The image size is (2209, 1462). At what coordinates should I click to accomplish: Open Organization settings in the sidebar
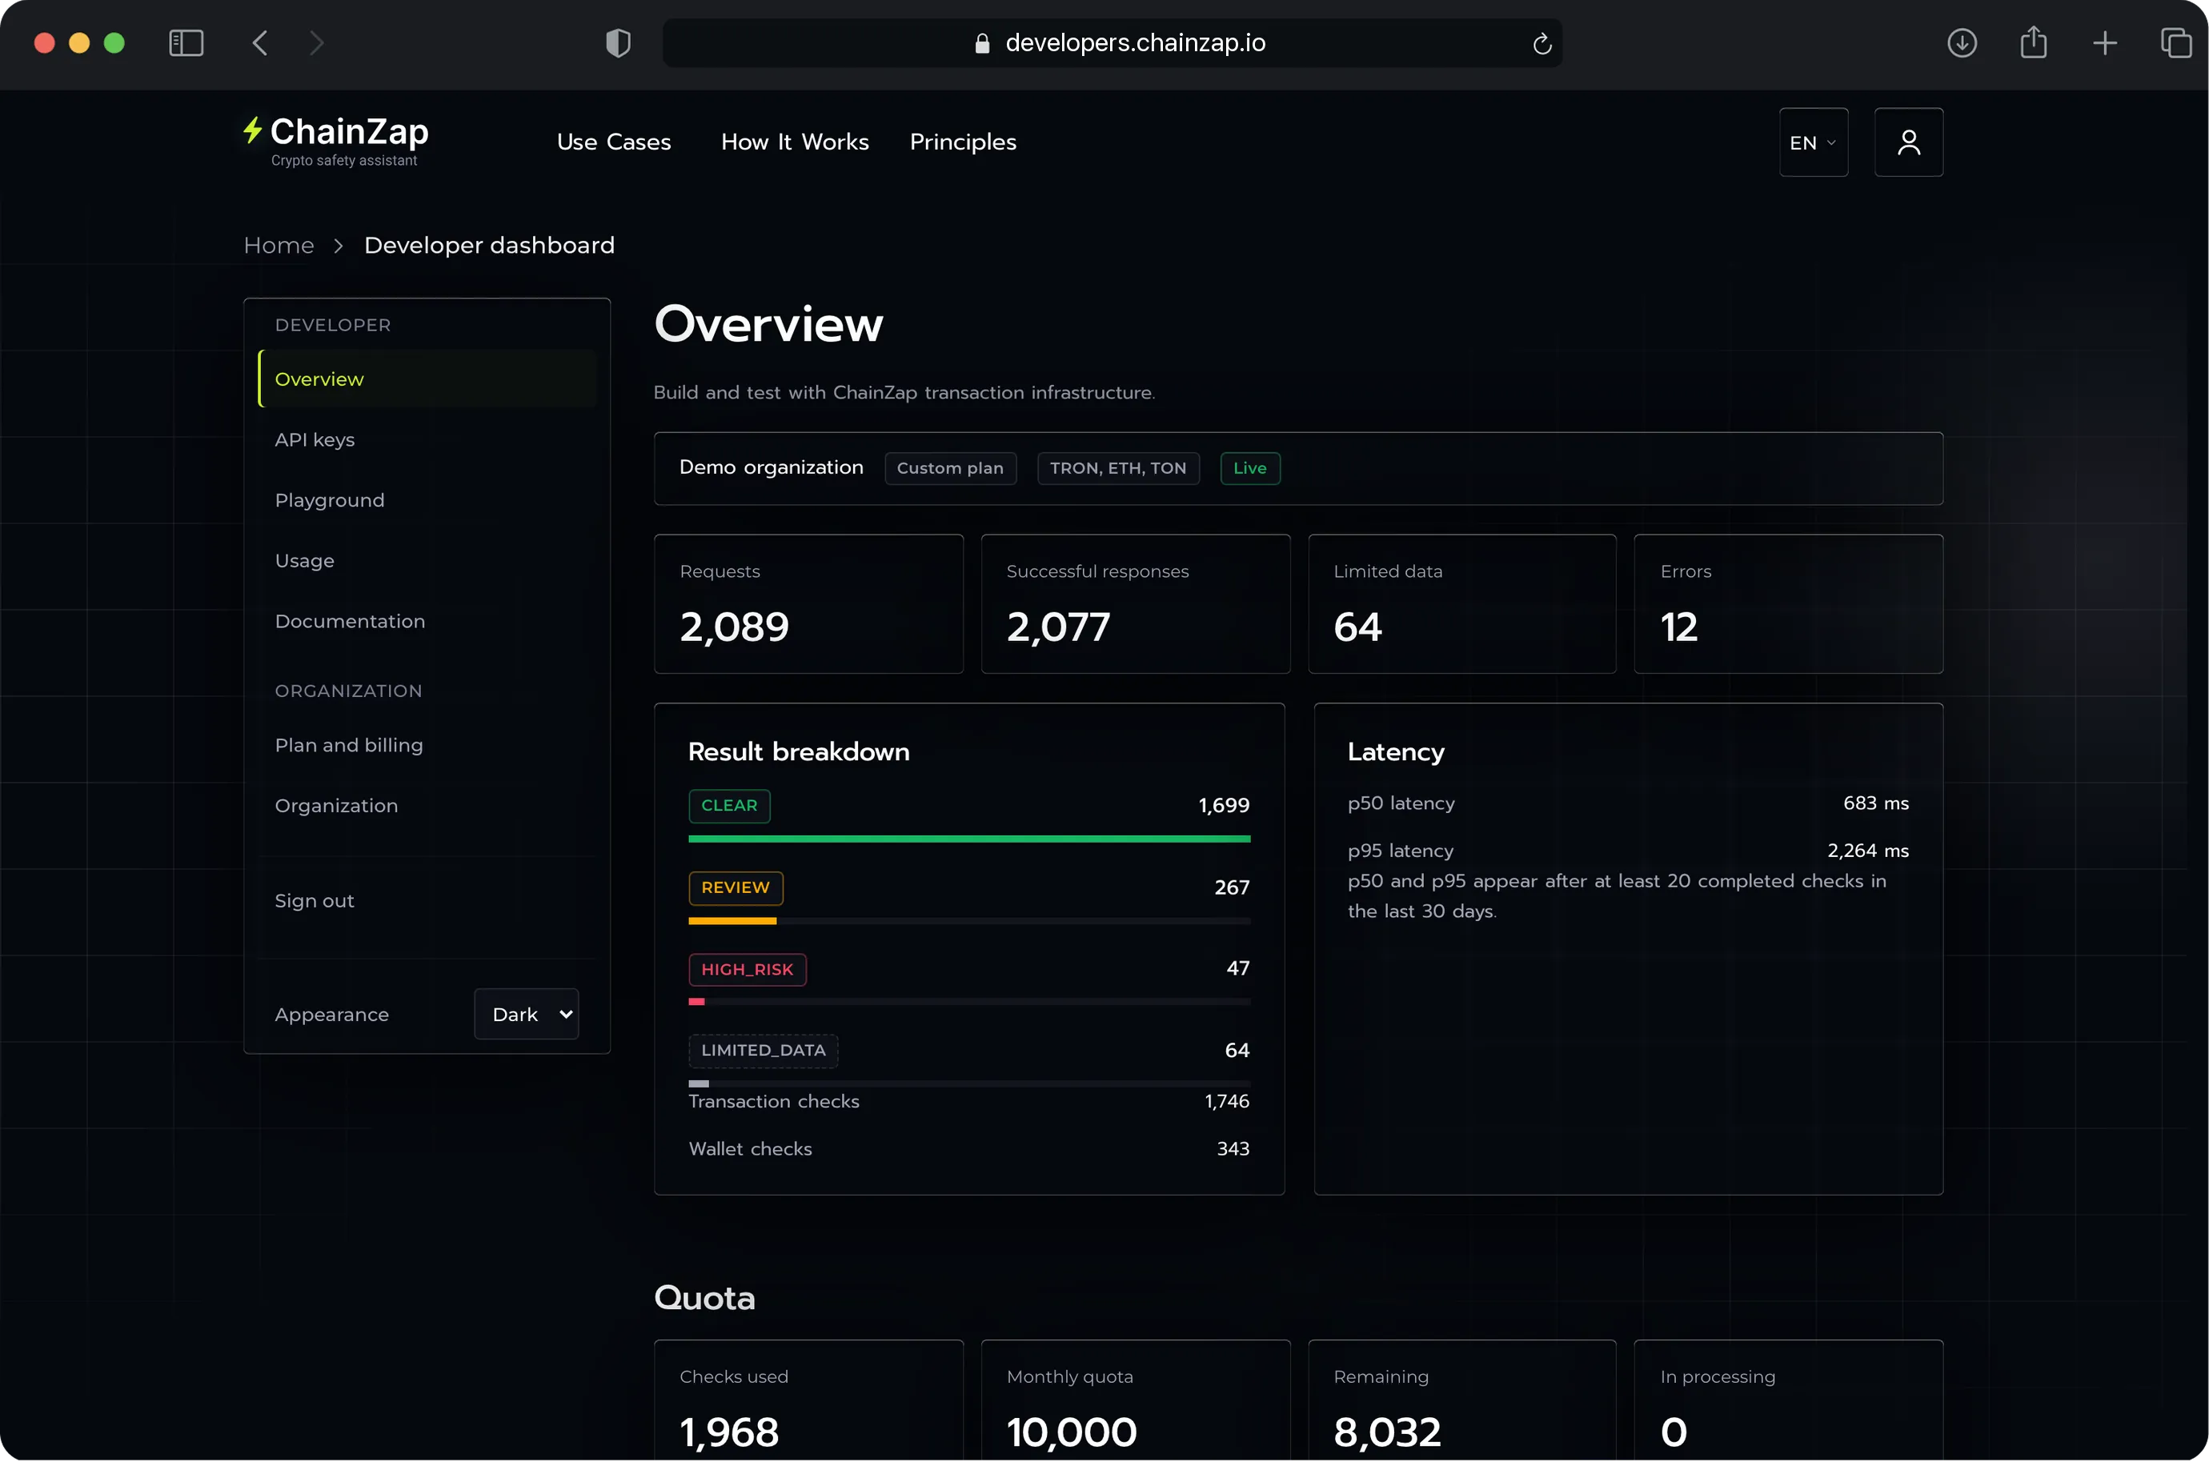337,806
